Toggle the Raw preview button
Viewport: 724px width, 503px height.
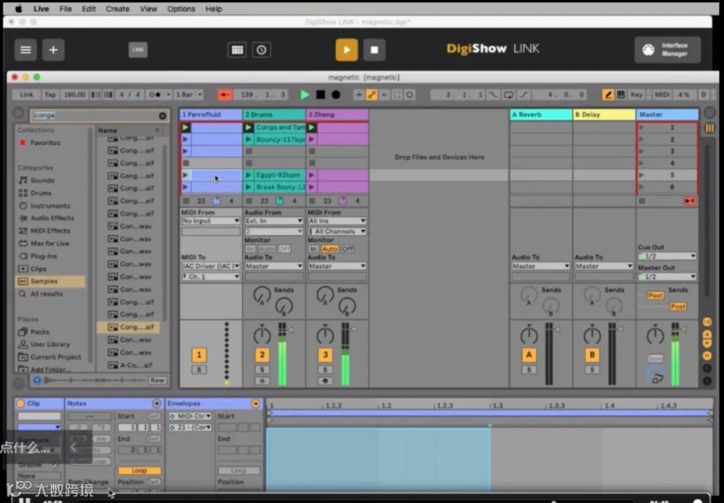(x=157, y=380)
